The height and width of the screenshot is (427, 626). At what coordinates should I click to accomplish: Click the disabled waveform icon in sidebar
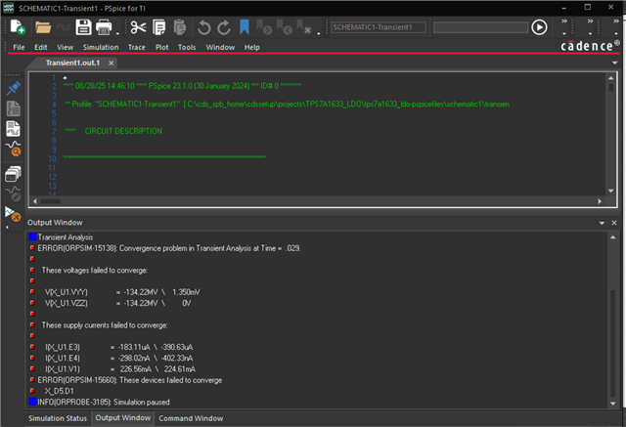(13, 193)
